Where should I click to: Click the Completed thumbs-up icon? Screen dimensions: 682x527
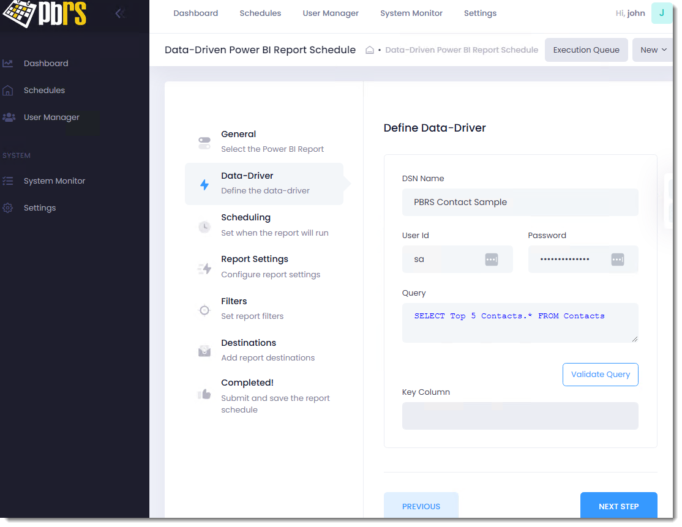(x=204, y=394)
